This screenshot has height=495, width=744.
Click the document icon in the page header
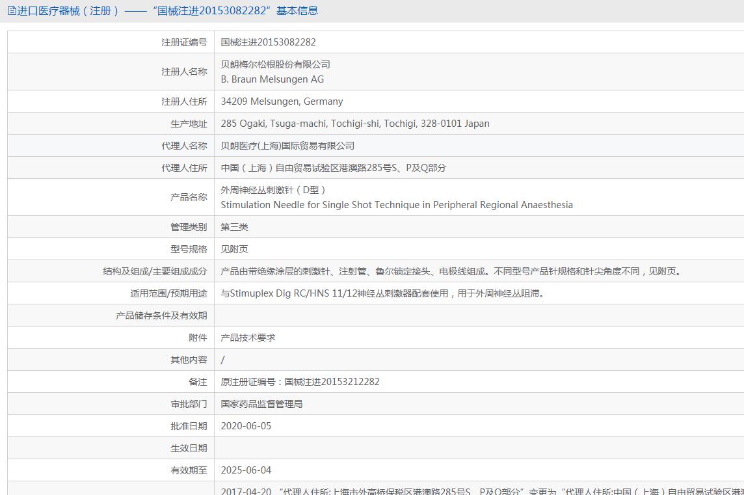click(12, 11)
